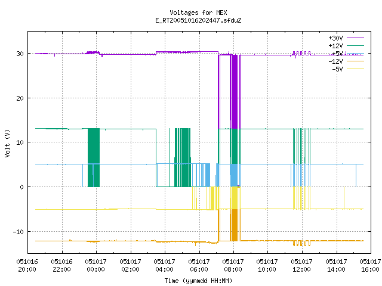Click the orange -12V legend line sample

[x=355, y=61]
